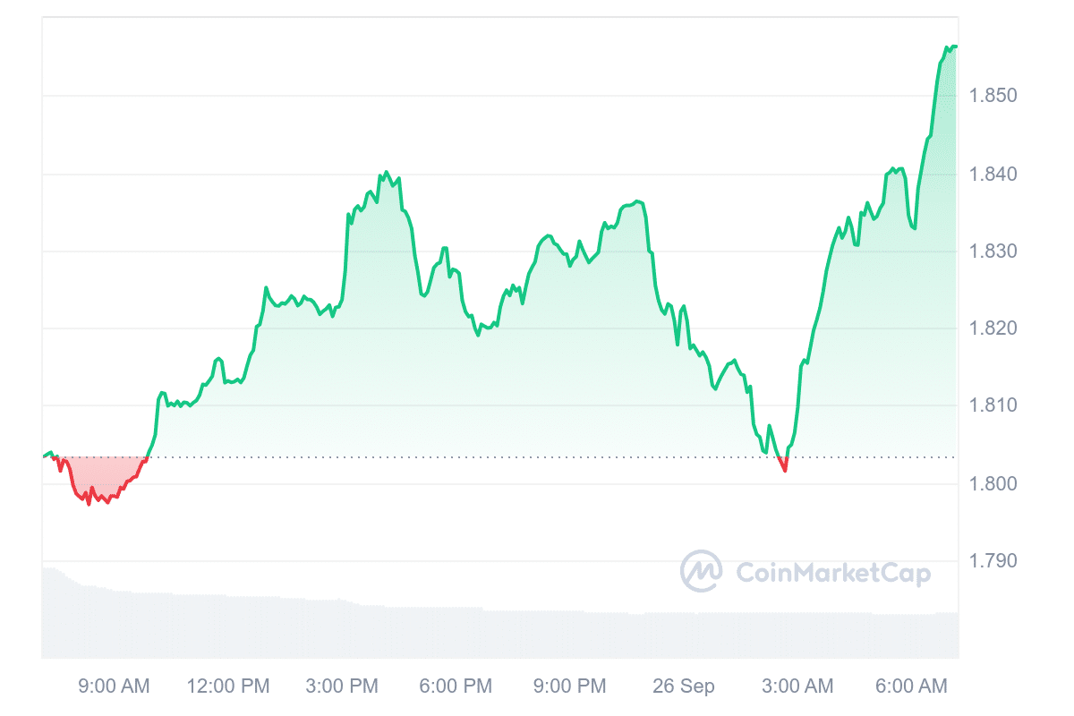Image resolution: width=1074 pixels, height=716 pixels.
Task: Click the 6:00 AM time label
Action: 910,686
